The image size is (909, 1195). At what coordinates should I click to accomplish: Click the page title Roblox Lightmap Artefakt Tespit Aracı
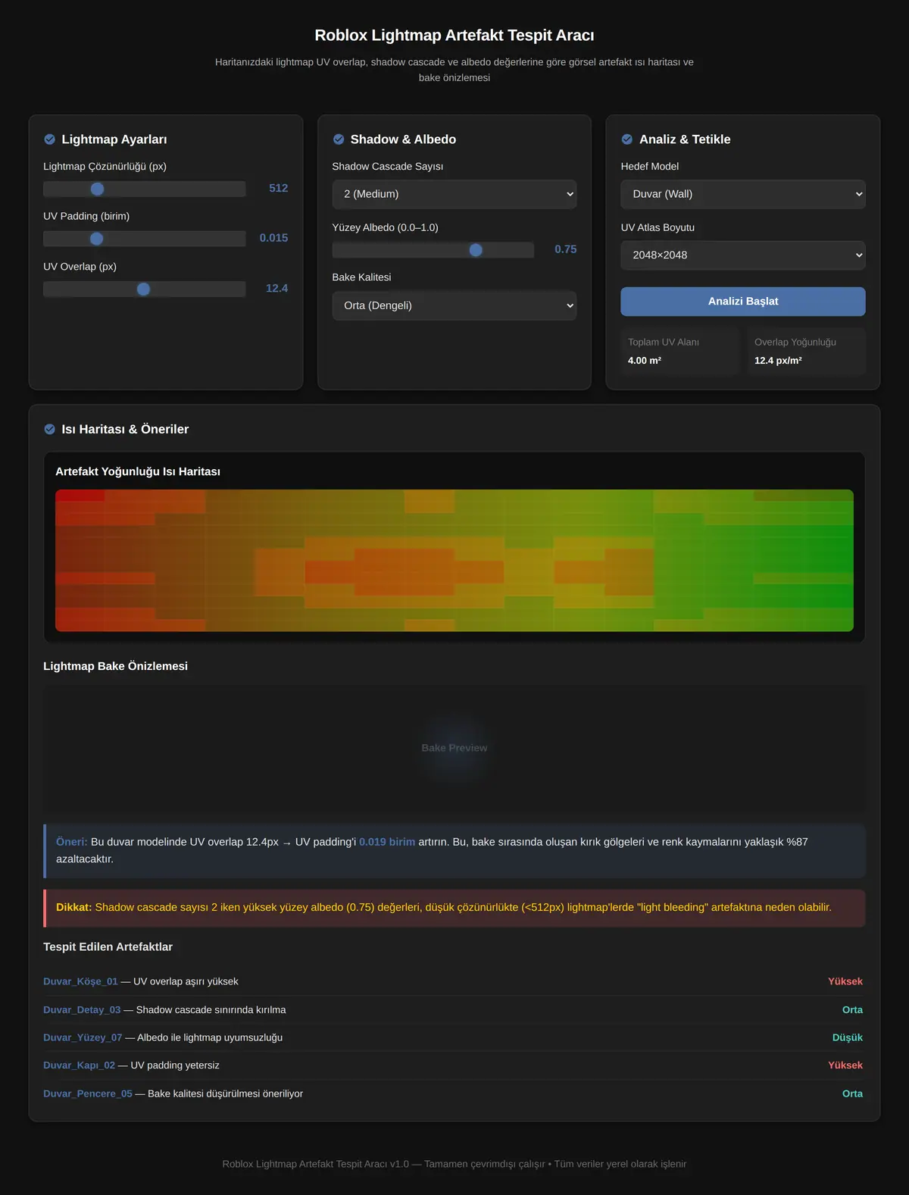coord(454,36)
